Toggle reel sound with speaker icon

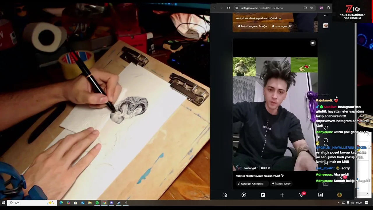313,43
